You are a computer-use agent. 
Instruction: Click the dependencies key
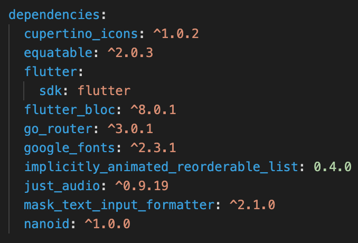pos(54,15)
